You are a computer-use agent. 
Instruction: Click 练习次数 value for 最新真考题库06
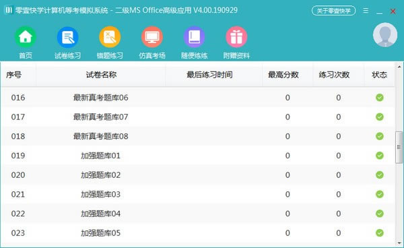pos(338,98)
